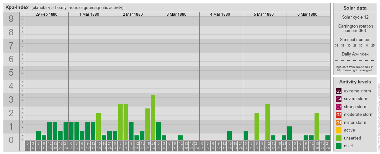Click the 1 Mar 15-18 unsettled bar
Viewport: 380px width, 154px height.
coord(99,127)
